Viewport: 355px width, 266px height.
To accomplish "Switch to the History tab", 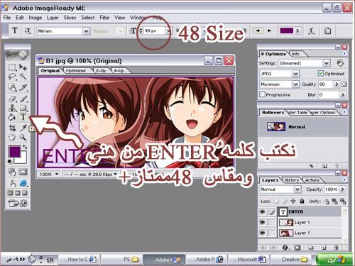I will coord(292,180).
